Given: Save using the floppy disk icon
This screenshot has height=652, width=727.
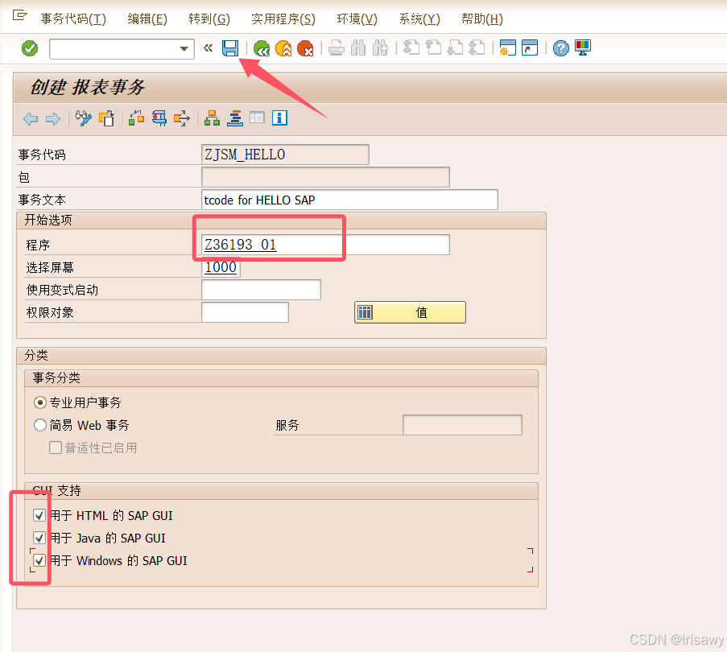Looking at the screenshot, I should tap(230, 48).
